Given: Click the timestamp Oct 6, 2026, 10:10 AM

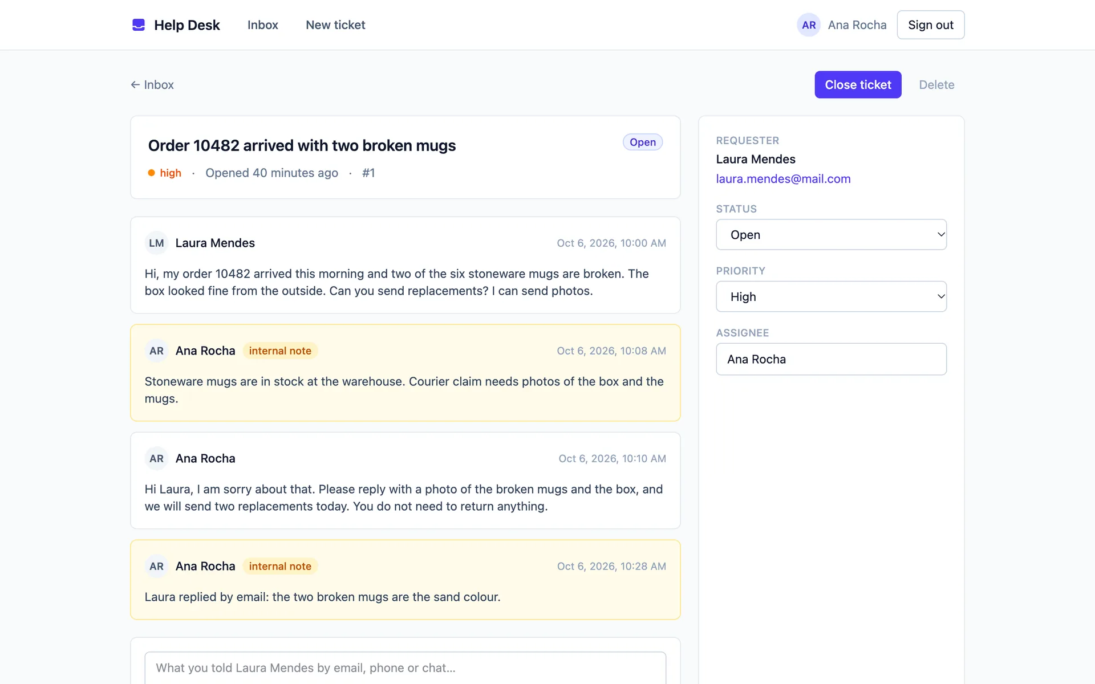Looking at the screenshot, I should click(x=612, y=458).
